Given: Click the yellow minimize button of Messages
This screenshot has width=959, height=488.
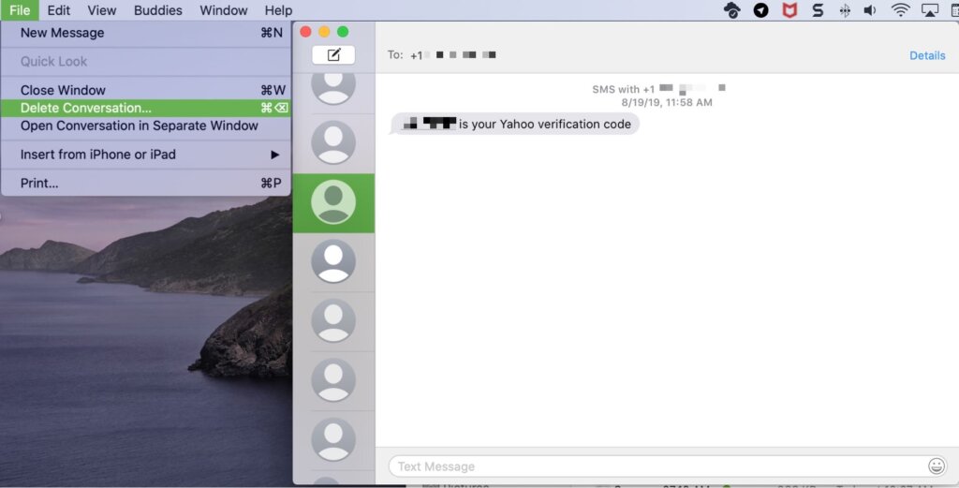Looking at the screenshot, I should click(x=324, y=31).
